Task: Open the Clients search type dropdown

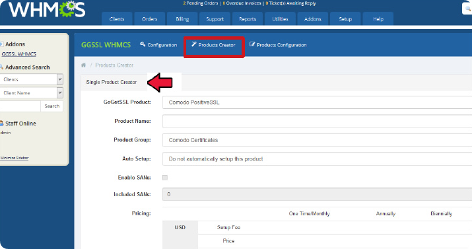Action: click(x=31, y=79)
